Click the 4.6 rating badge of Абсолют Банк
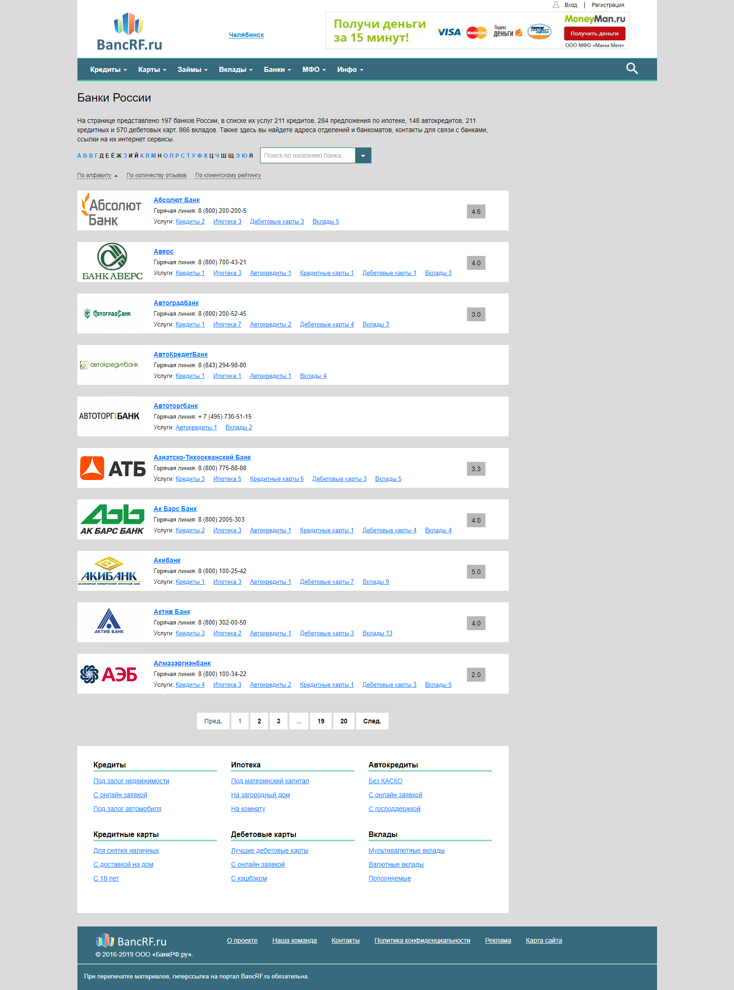 pos(476,211)
